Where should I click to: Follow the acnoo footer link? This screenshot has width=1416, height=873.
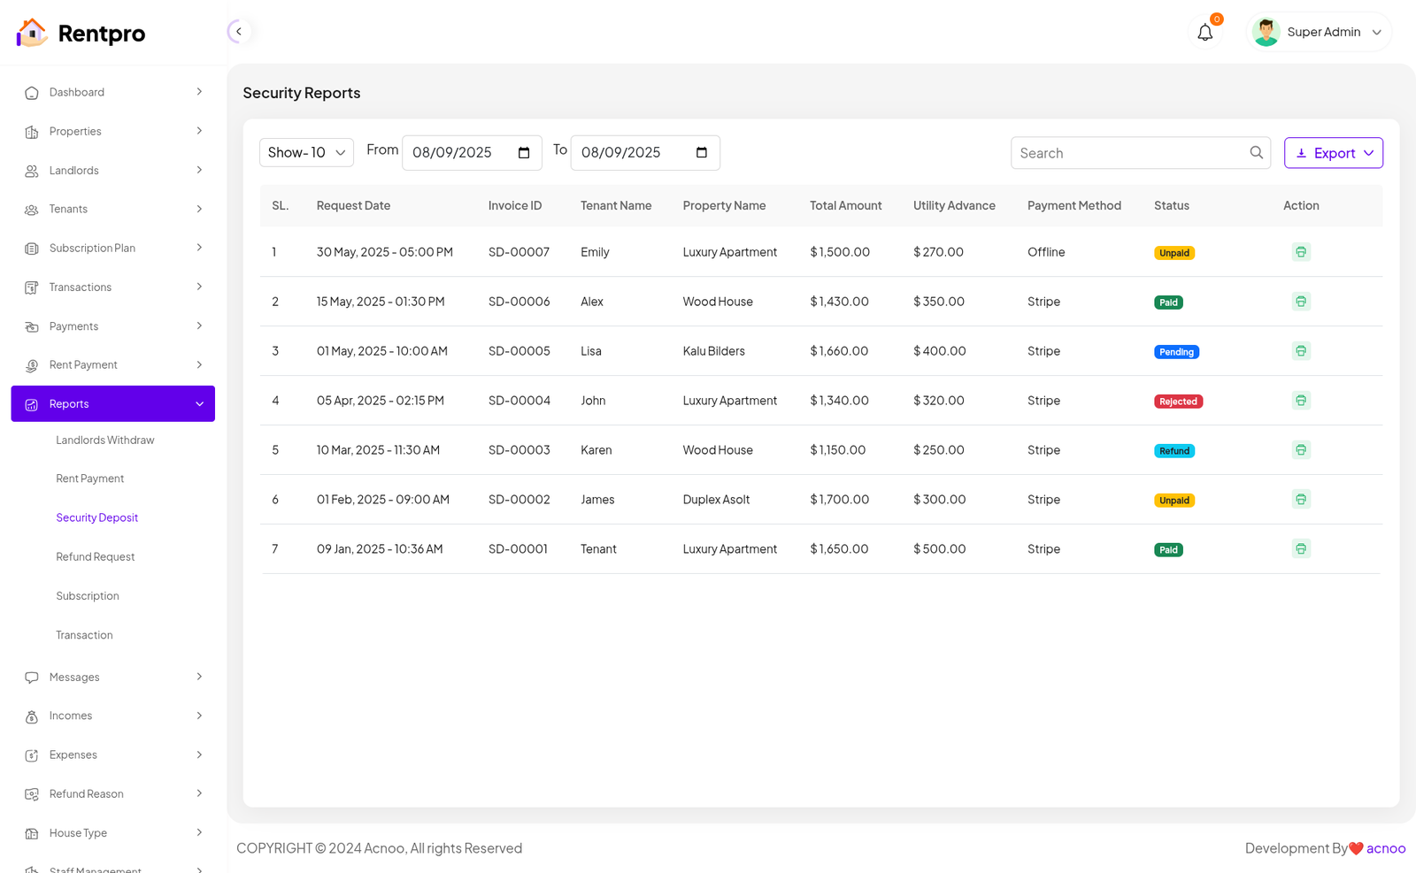pos(1385,848)
